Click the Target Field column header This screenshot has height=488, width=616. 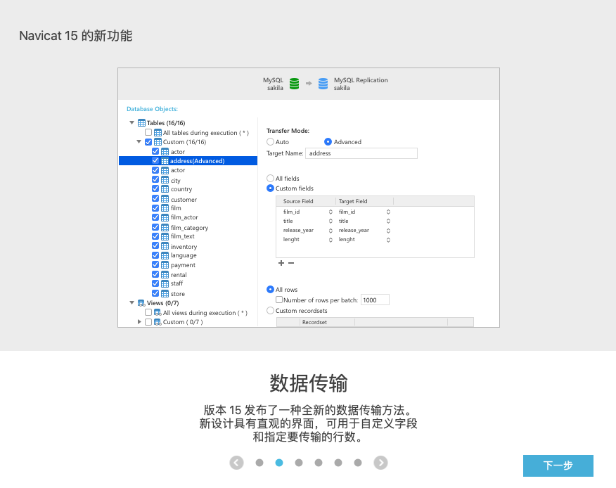click(364, 201)
